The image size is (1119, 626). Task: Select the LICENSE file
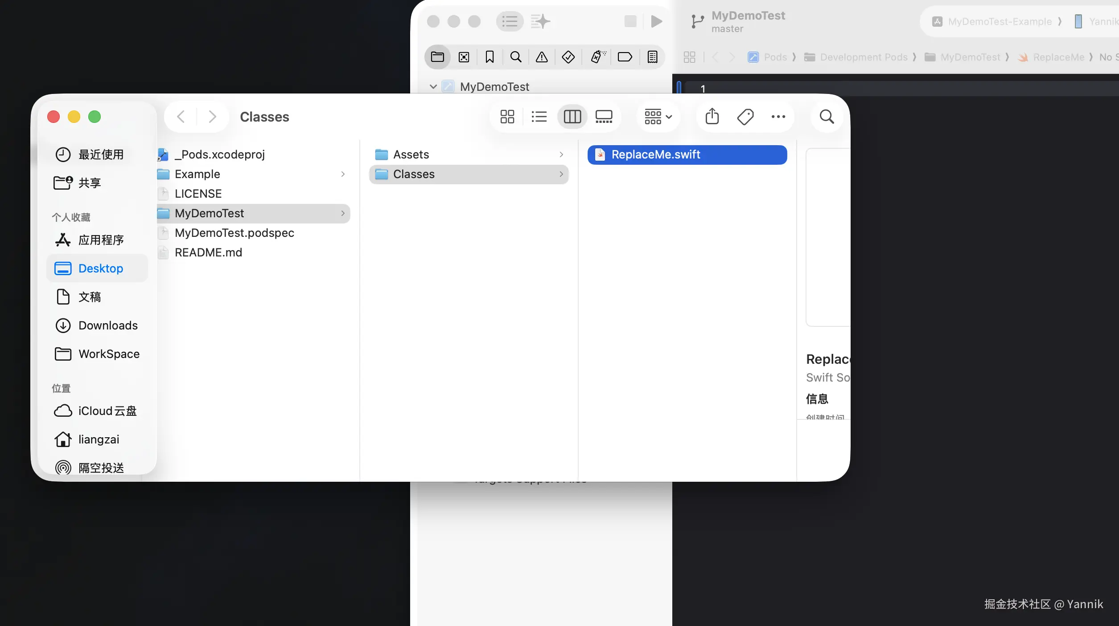[x=254, y=194]
